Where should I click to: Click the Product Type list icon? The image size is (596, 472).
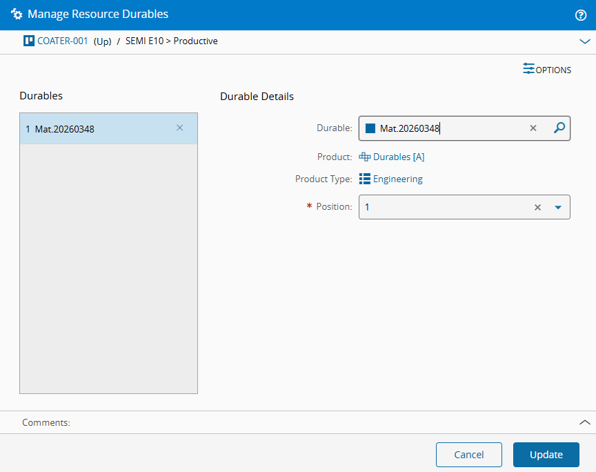point(365,179)
